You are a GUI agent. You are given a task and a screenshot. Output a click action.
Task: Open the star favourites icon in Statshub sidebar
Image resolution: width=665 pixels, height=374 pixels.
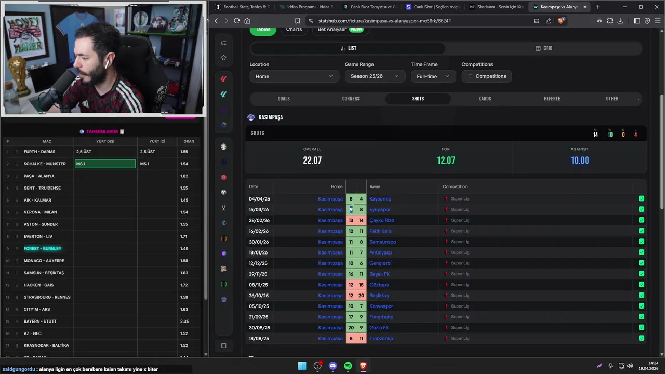[223, 57]
